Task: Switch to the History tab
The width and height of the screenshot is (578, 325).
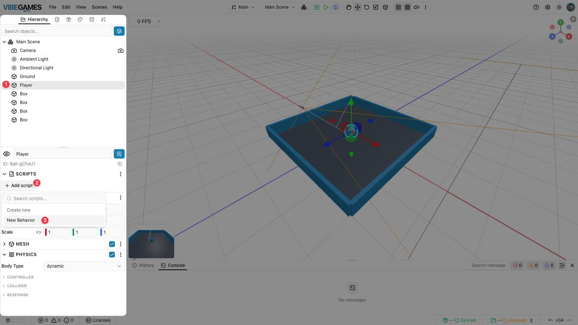Action: [x=143, y=265]
